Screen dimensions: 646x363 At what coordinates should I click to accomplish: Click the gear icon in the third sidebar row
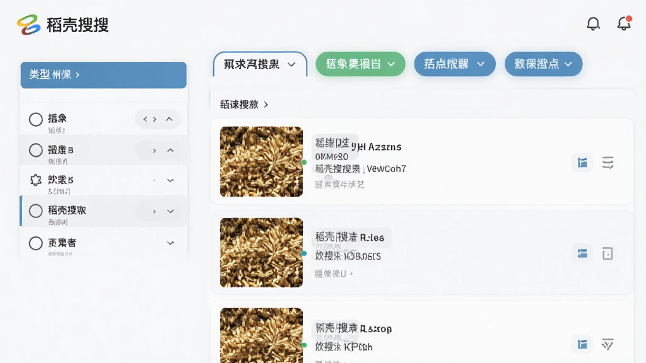pos(36,180)
